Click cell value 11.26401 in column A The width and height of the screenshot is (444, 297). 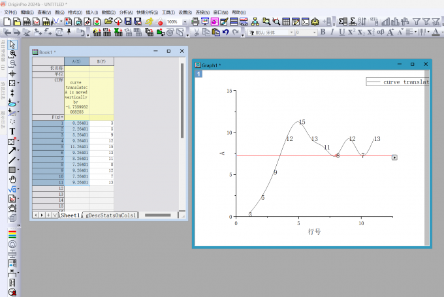[x=77, y=147]
